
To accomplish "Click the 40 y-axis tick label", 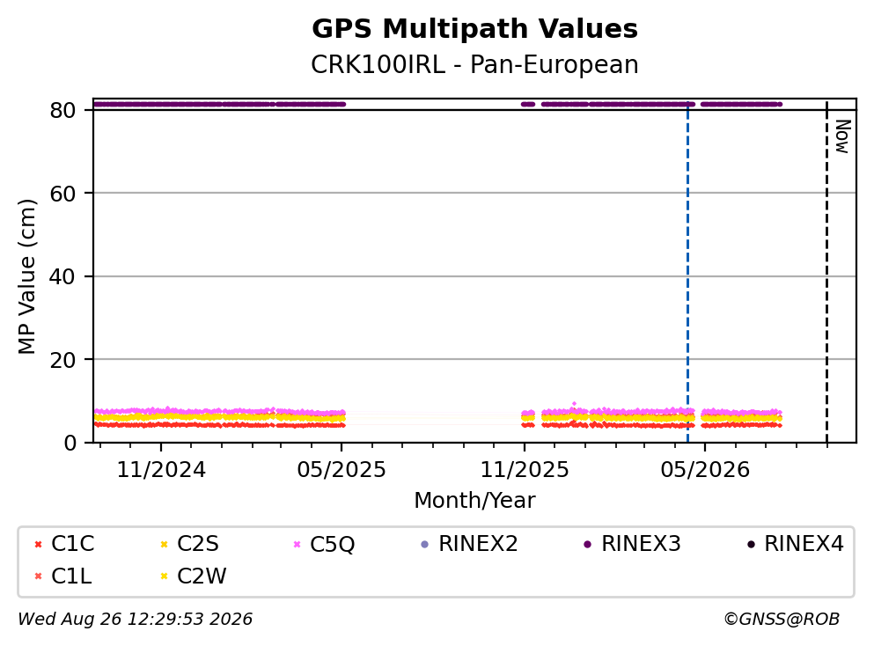I will coord(62,276).
